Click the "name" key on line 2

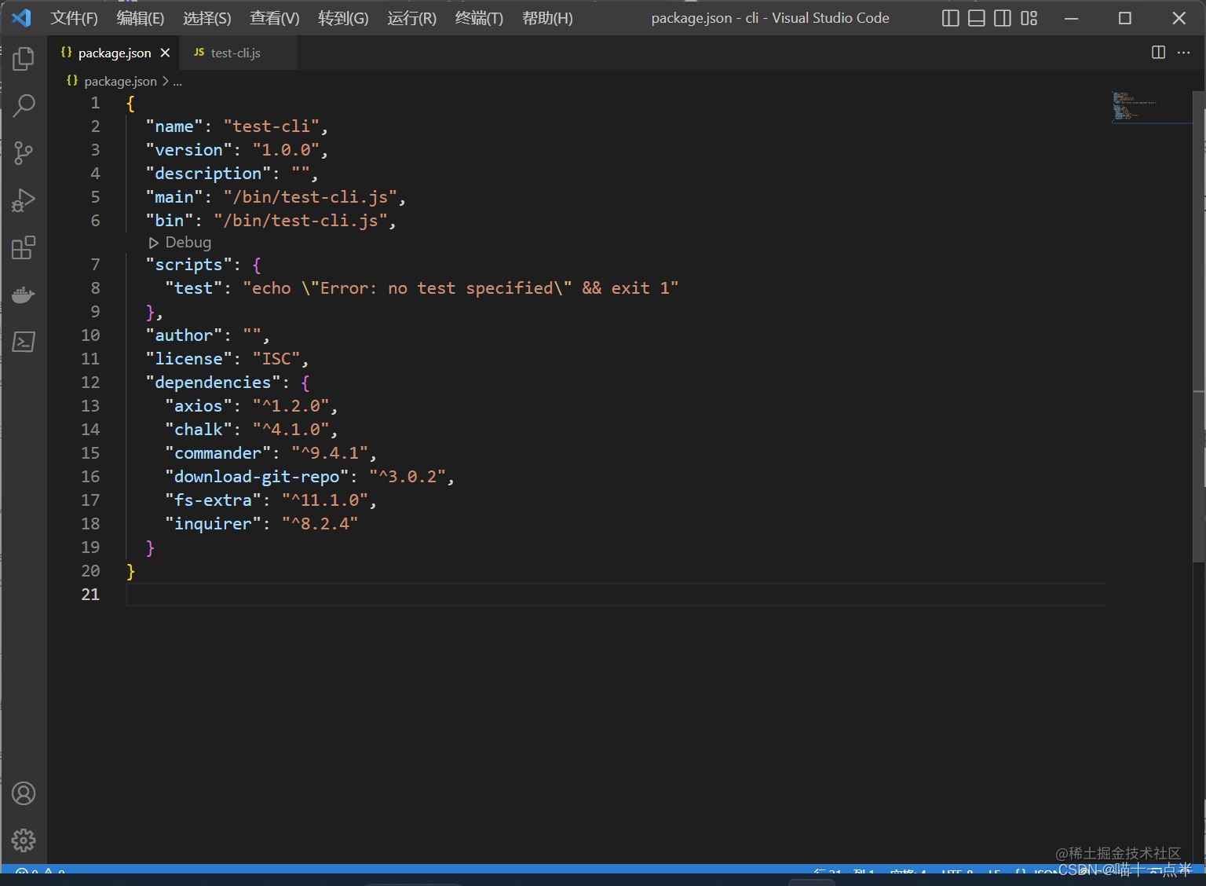point(174,126)
